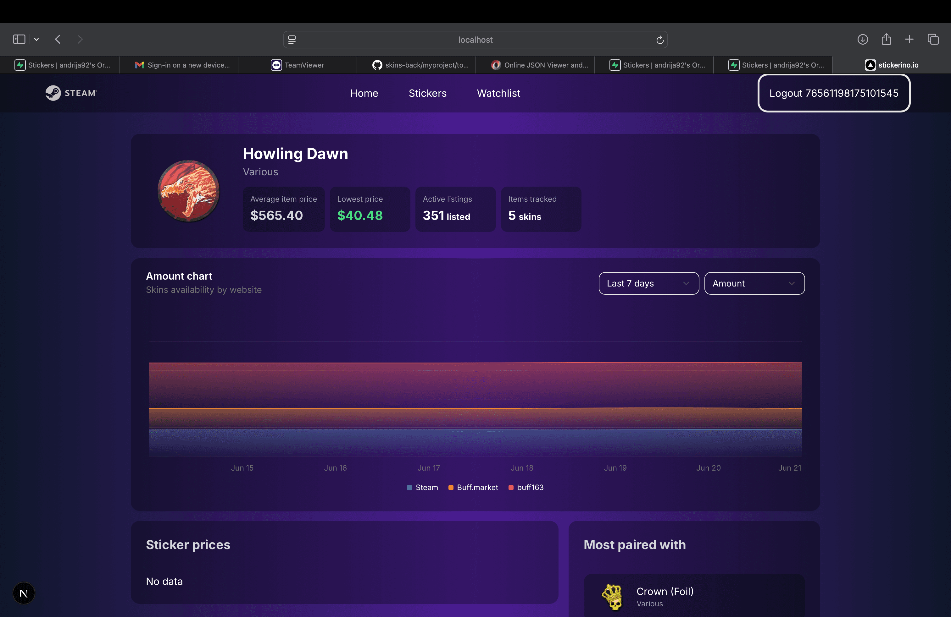The height and width of the screenshot is (617, 951).
Task: Click the Lowest price $40.48 value
Action: pyautogui.click(x=360, y=216)
